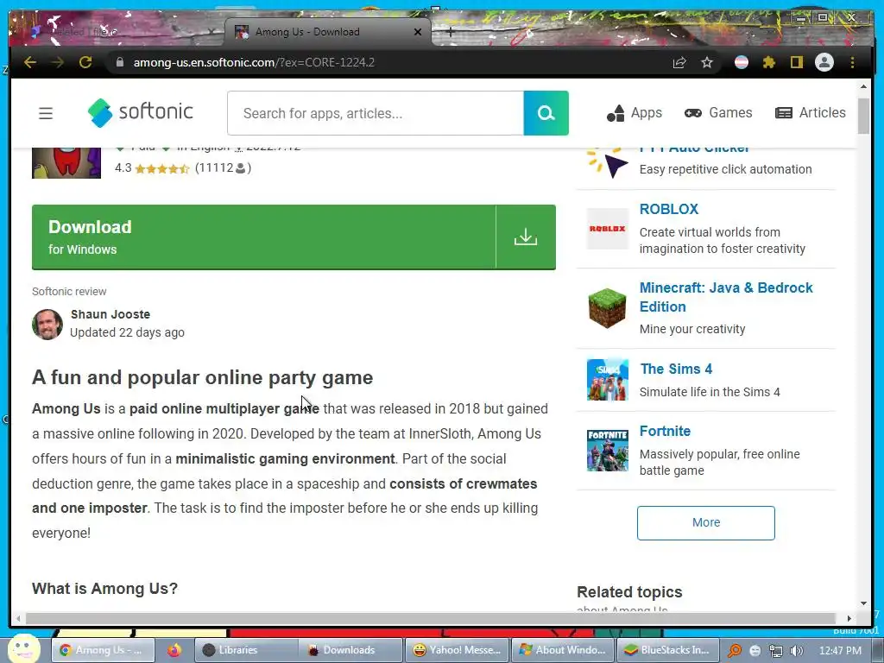Switch to BlueStacks Installer taskbar window

(x=668, y=650)
